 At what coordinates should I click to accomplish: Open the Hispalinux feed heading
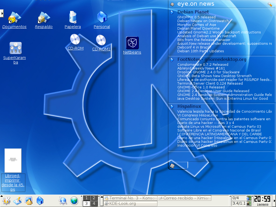(189, 106)
